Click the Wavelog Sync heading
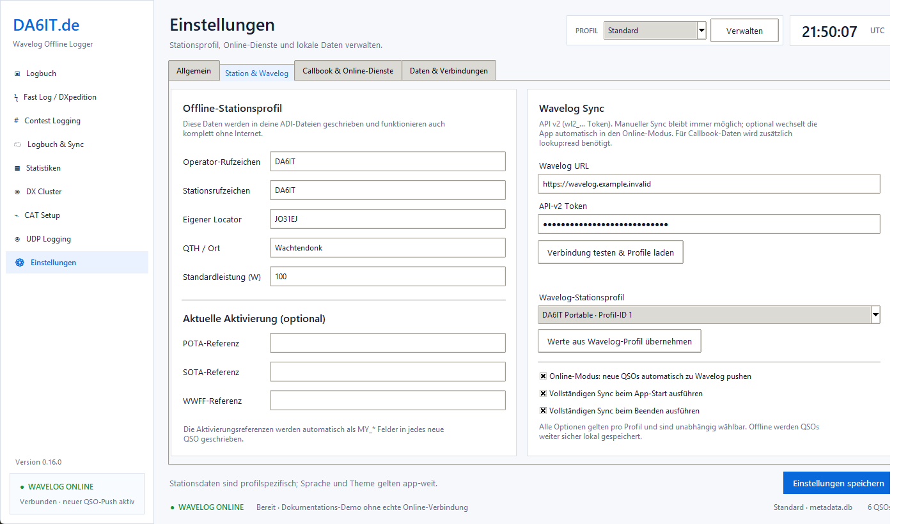 click(572, 109)
